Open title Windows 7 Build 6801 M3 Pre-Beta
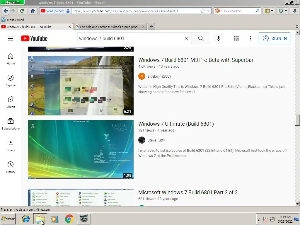Viewport: 300px width, 225px height. pos(196,60)
